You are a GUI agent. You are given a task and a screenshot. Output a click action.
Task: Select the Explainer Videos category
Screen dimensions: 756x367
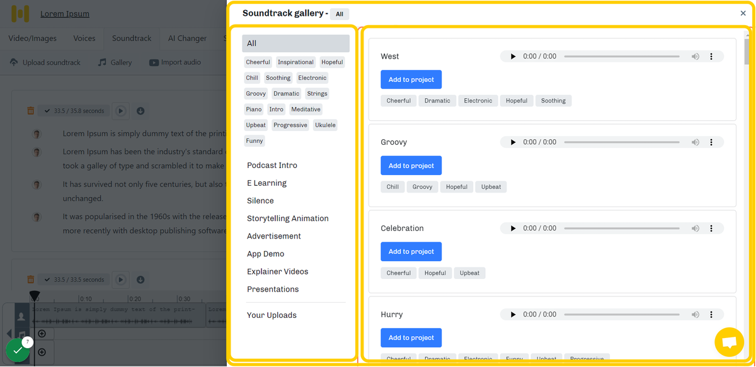[277, 272]
